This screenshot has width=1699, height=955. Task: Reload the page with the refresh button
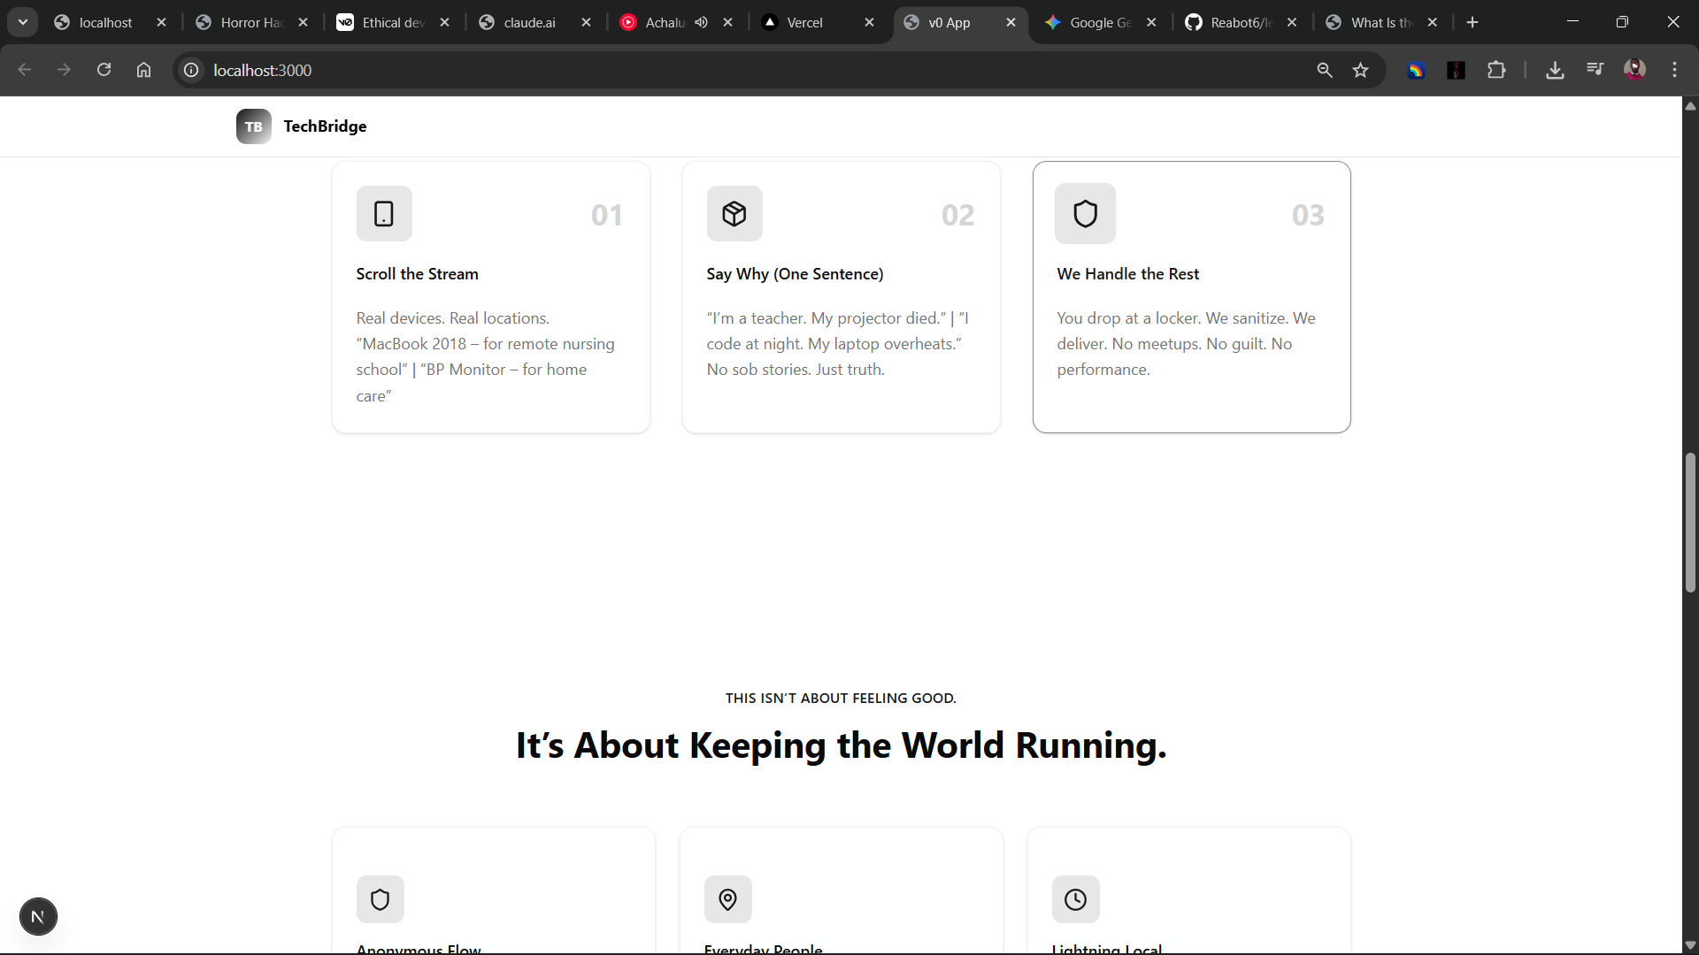(104, 71)
